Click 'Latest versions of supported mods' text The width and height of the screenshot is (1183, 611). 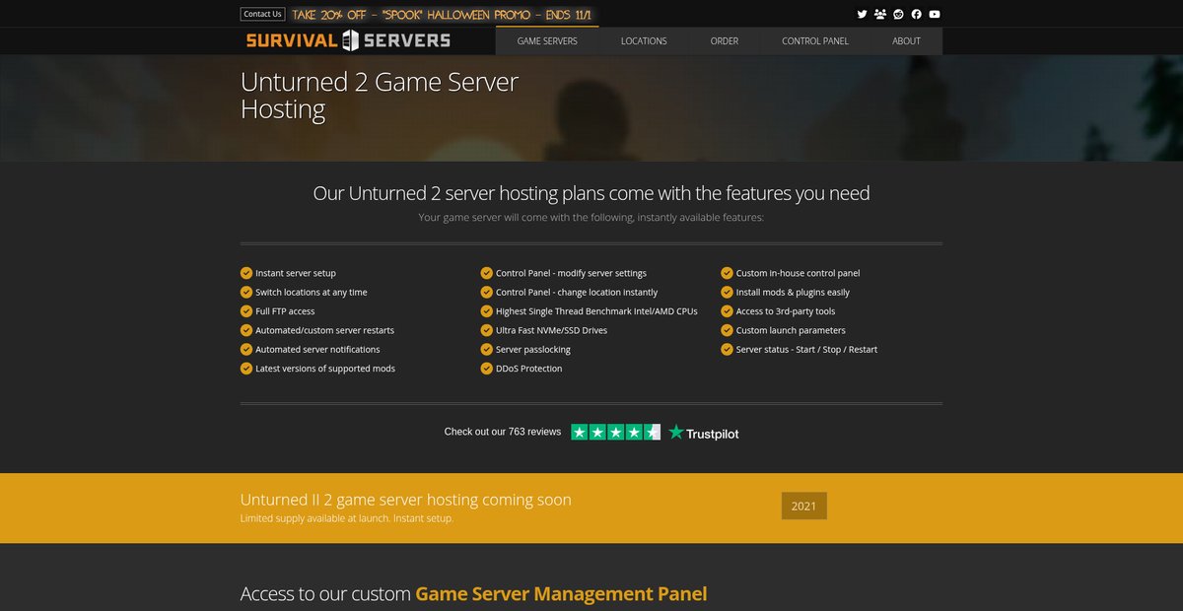tap(325, 369)
